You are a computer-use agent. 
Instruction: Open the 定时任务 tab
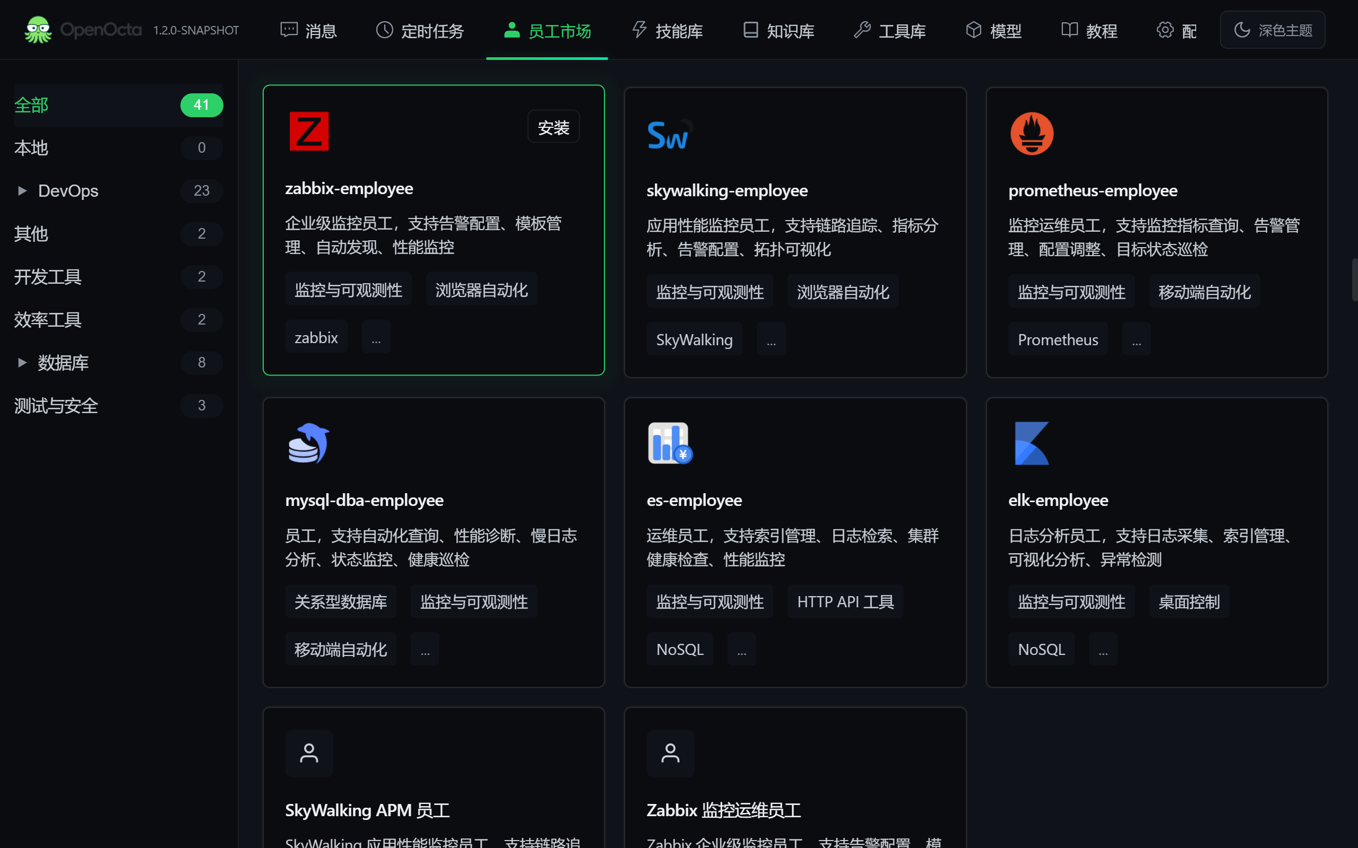click(420, 30)
